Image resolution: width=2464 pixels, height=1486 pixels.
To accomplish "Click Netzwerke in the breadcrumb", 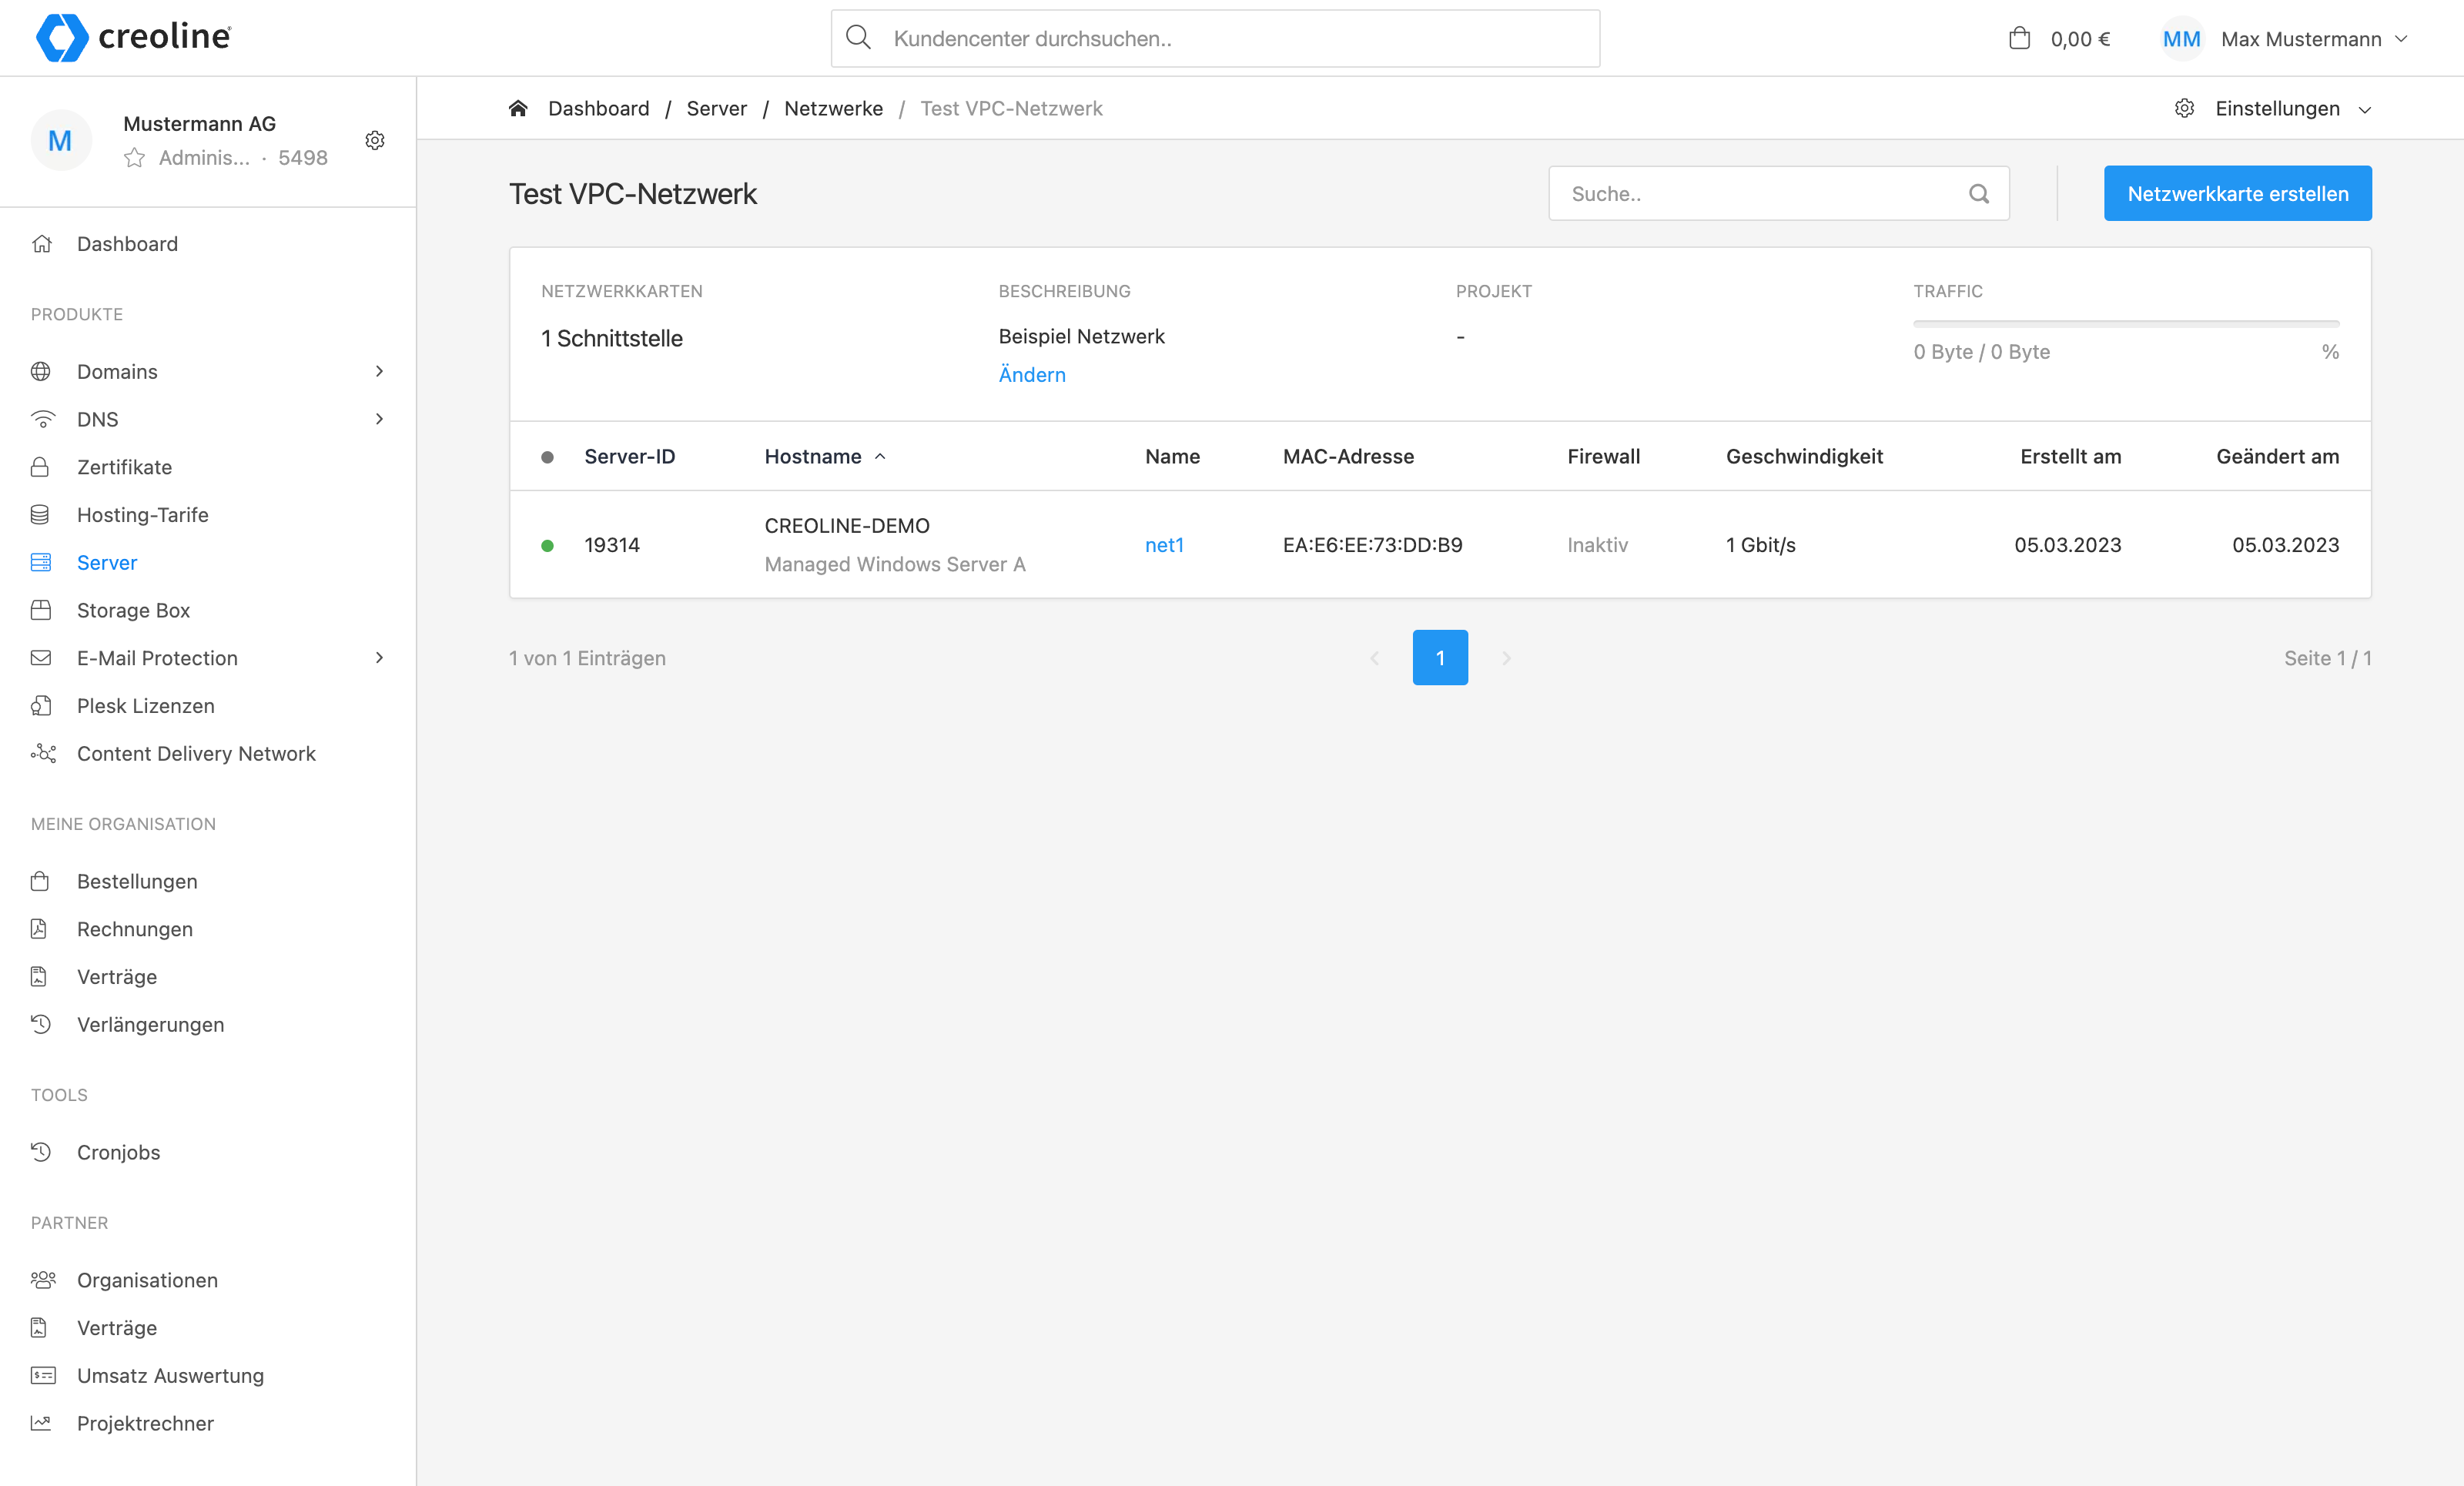I will (833, 108).
